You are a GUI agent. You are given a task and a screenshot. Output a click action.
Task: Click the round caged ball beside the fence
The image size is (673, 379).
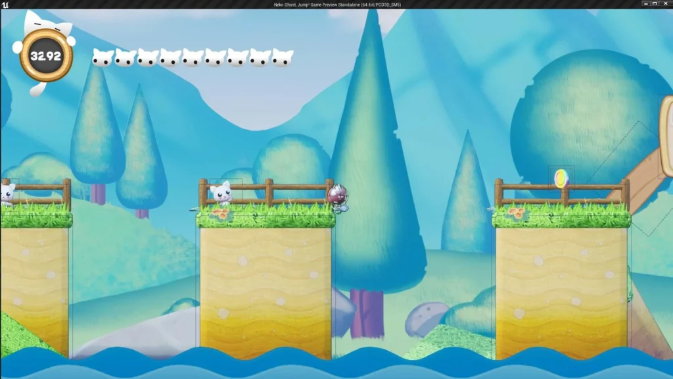[338, 195]
